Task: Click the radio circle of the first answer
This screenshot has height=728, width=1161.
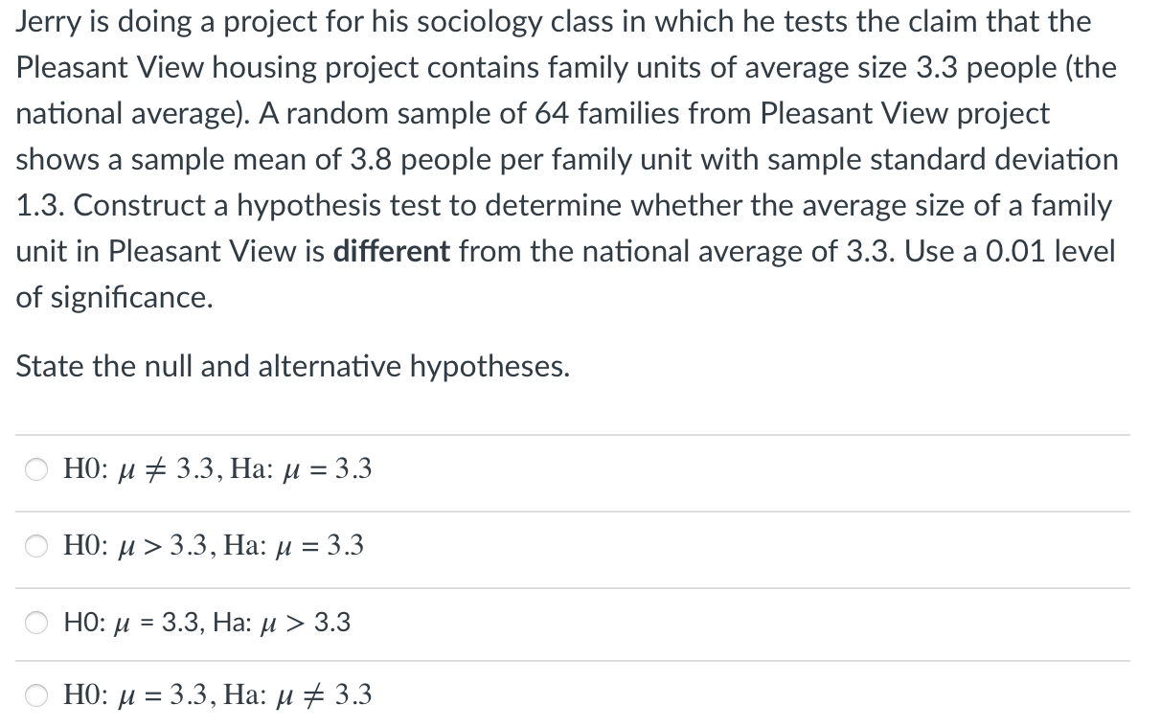Action: point(36,468)
